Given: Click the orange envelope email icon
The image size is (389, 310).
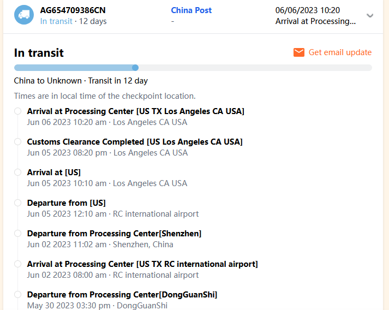Looking at the screenshot, I should (x=298, y=52).
